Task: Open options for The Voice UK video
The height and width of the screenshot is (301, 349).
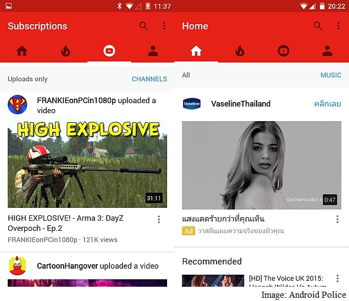Action: click(x=337, y=279)
